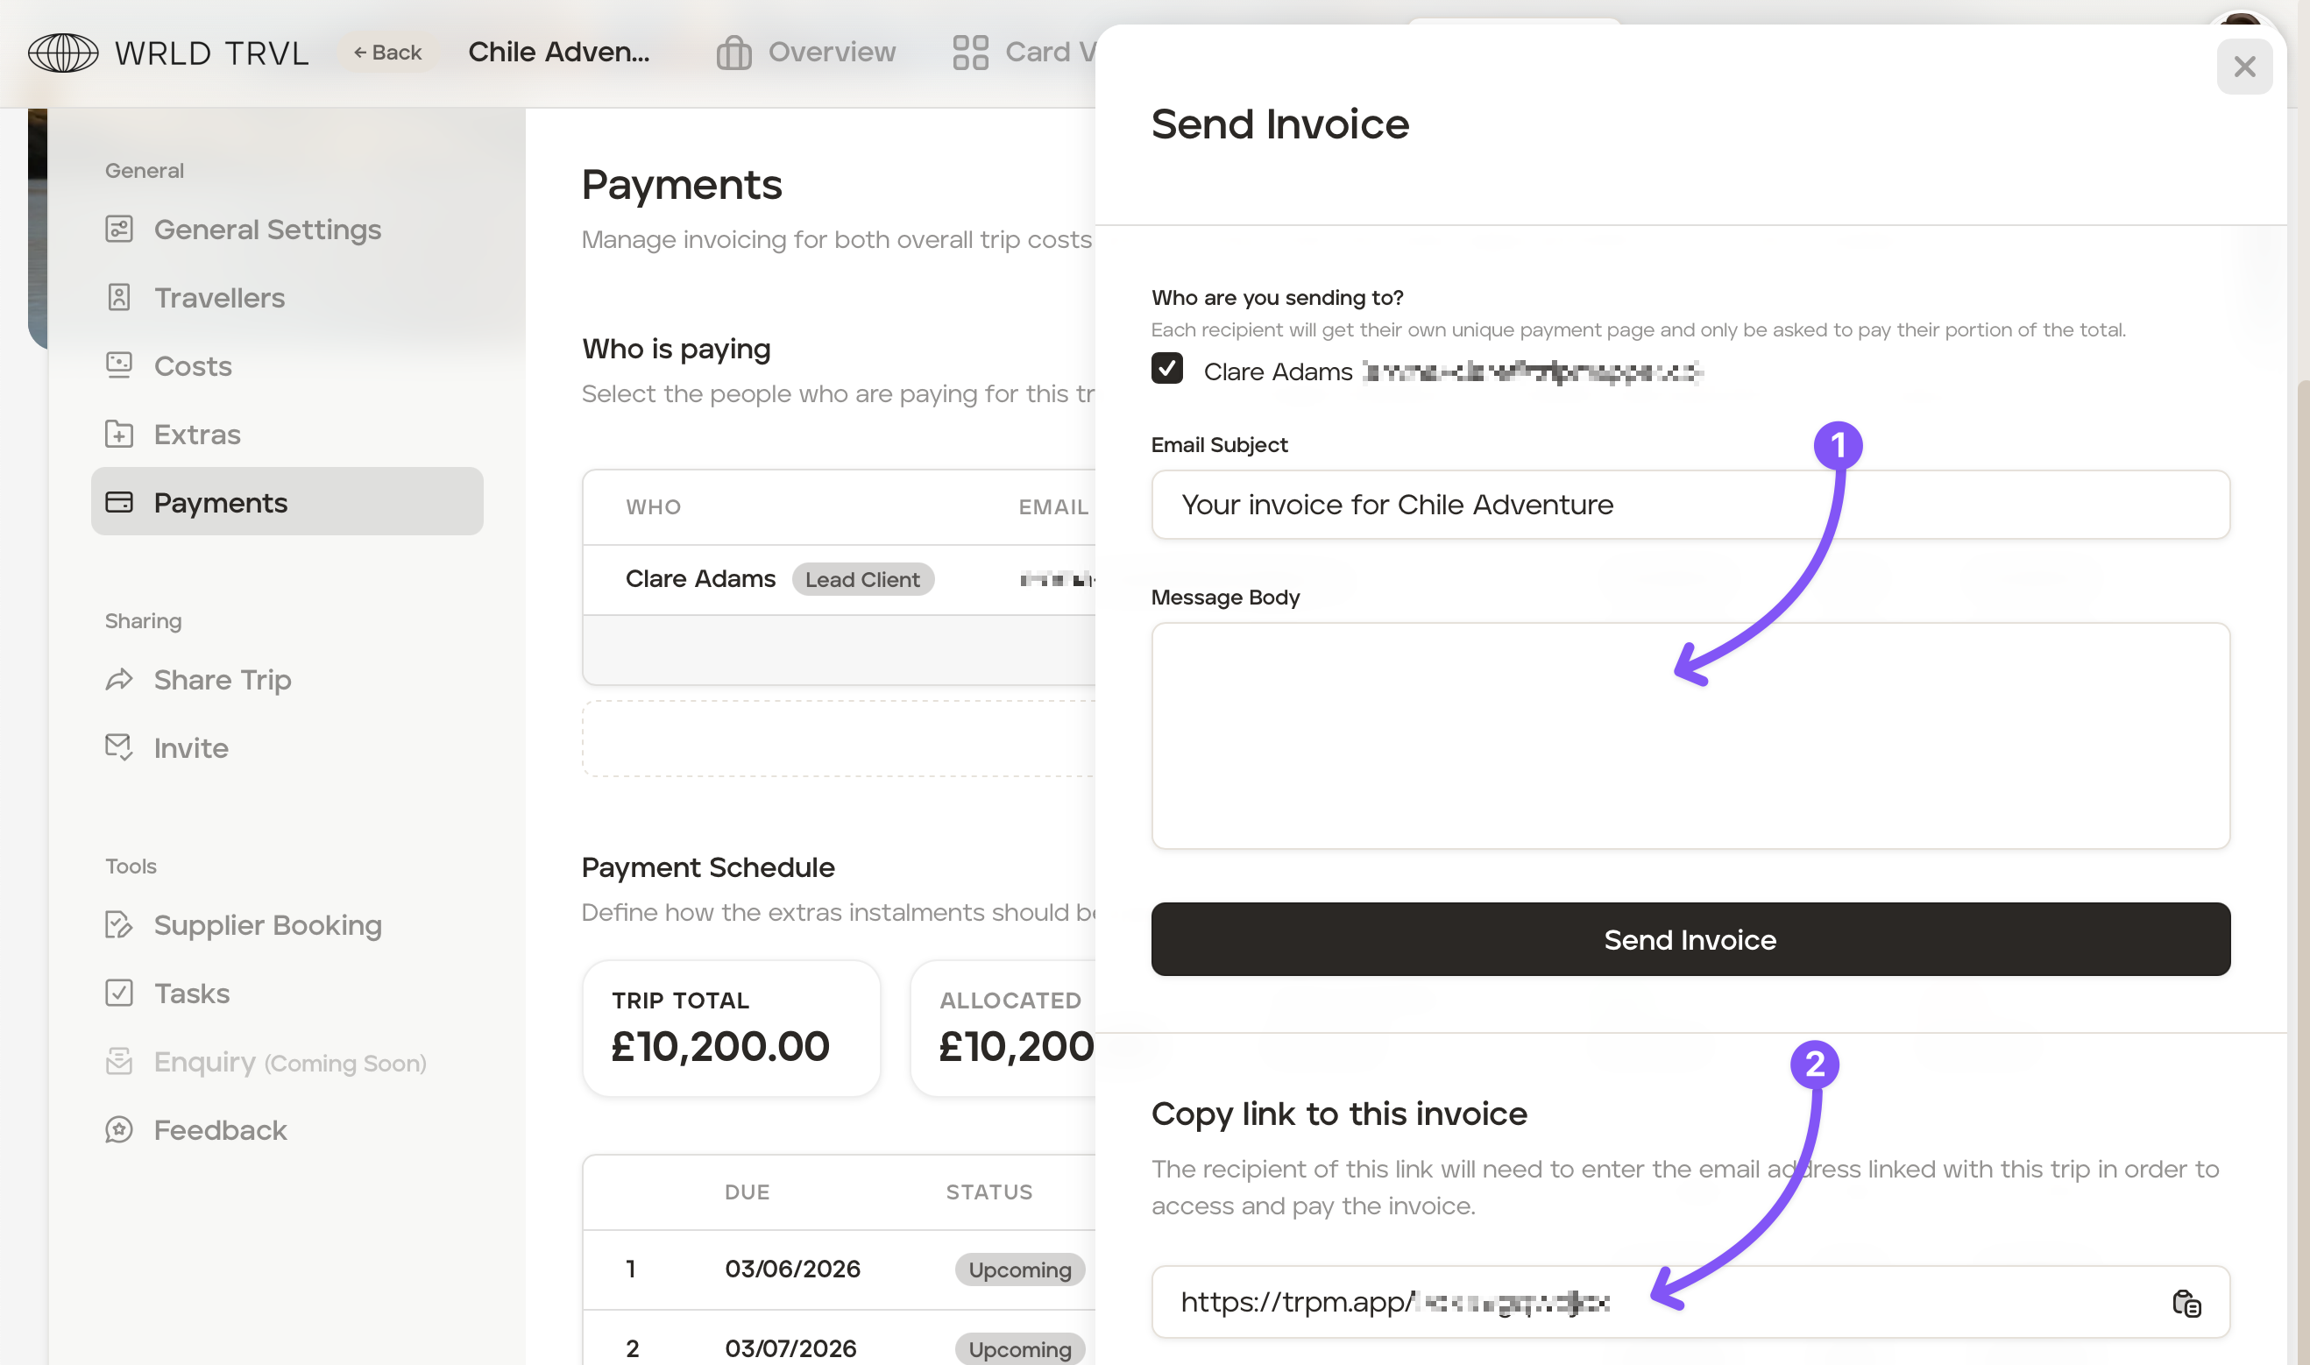Close the Send Invoice panel
The height and width of the screenshot is (1365, 2310).
pos(2243,67)
